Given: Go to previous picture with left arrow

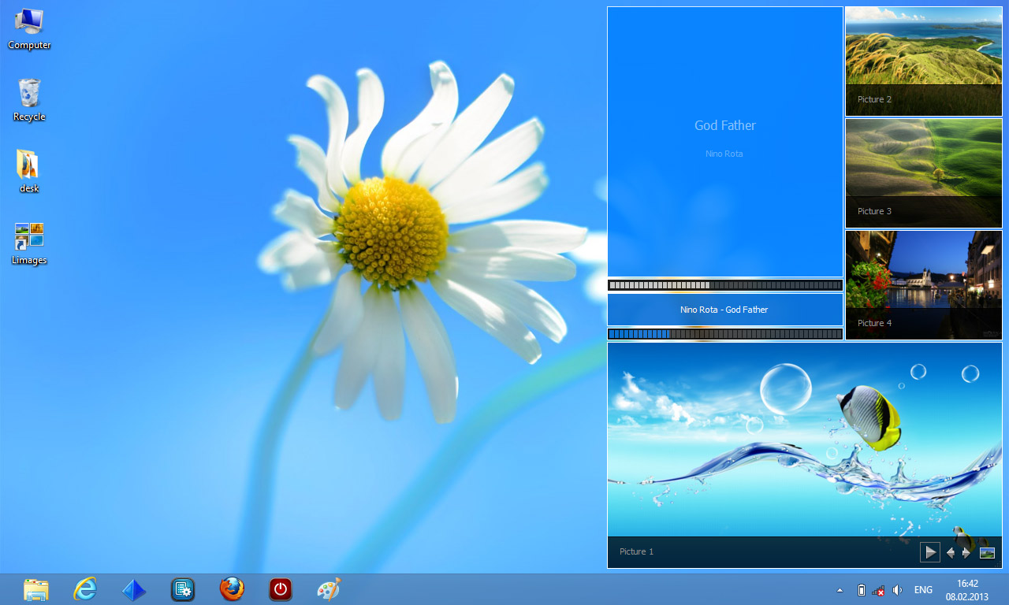Looking at the screenshot, I should [x=951, y=553].
